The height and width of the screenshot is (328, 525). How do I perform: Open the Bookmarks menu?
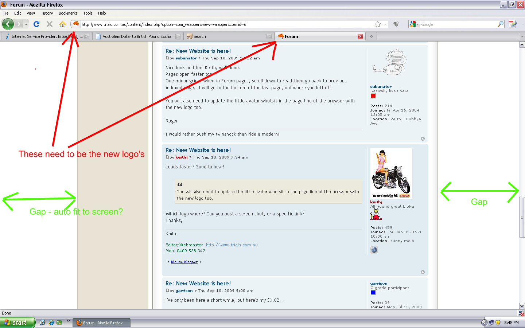point(68,13)
